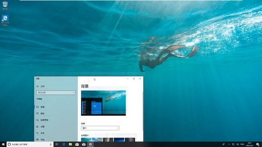The image size is (262, 147).
Task: Click the microphone icon in taskbar search
Action: (51, 144)
